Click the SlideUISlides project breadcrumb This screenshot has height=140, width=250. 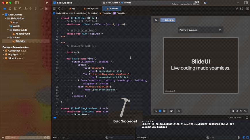tap(60, 13)
